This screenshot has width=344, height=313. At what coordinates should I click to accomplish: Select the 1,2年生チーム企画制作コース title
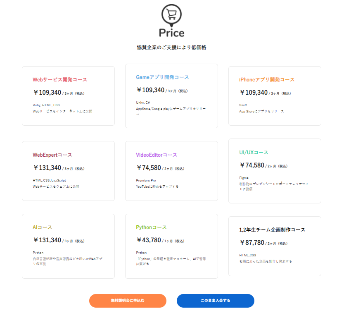[272, 230]
